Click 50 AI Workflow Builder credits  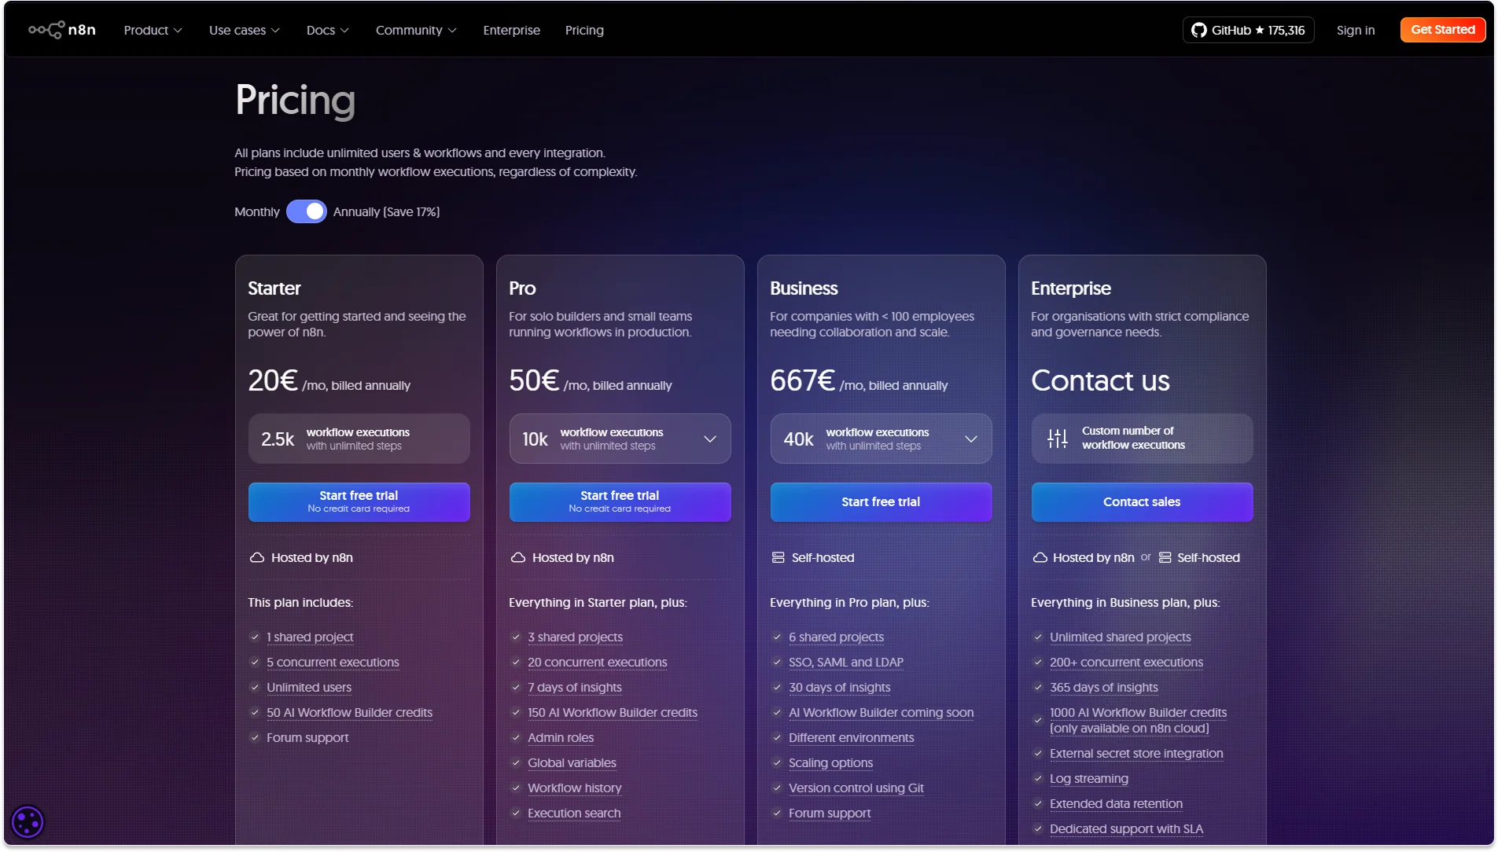(x=349, y=712)
